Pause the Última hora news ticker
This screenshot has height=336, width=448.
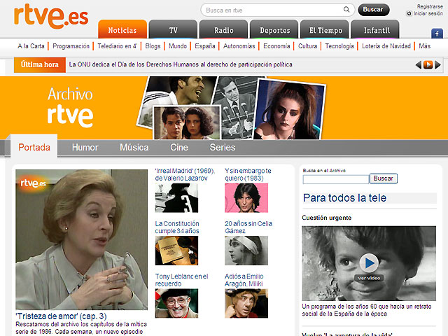tap(428, 64)
